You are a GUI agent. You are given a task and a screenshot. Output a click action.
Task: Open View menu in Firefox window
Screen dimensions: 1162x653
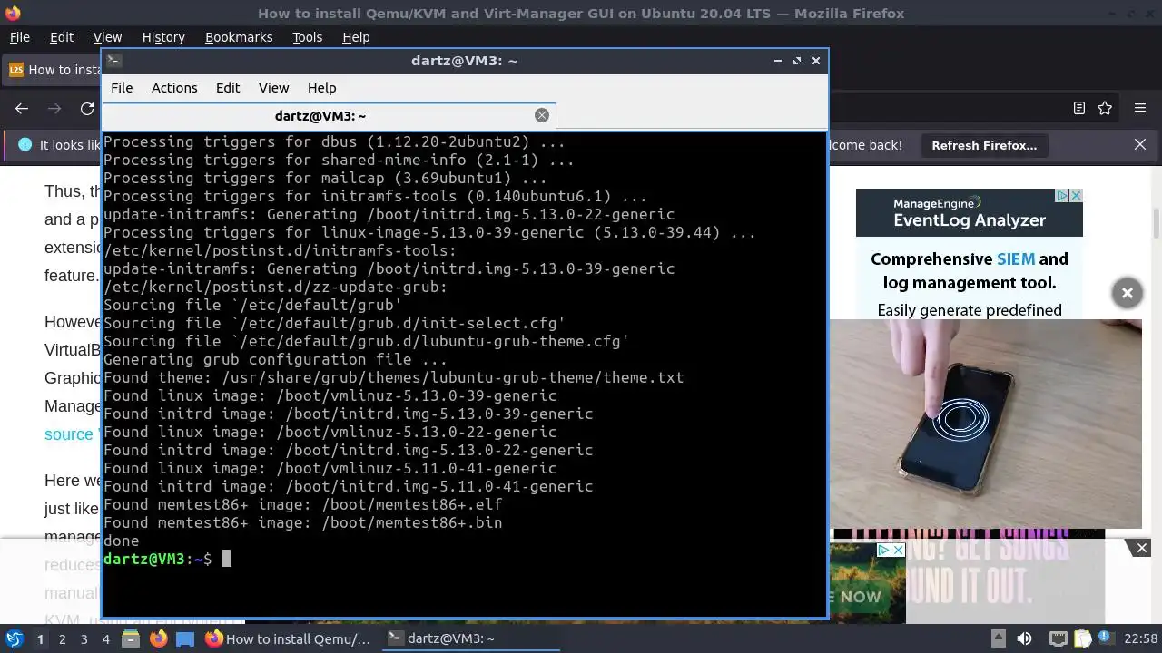[x=107, y=37]
